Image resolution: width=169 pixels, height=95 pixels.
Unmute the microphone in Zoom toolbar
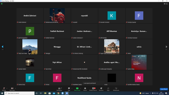(4, 89)
